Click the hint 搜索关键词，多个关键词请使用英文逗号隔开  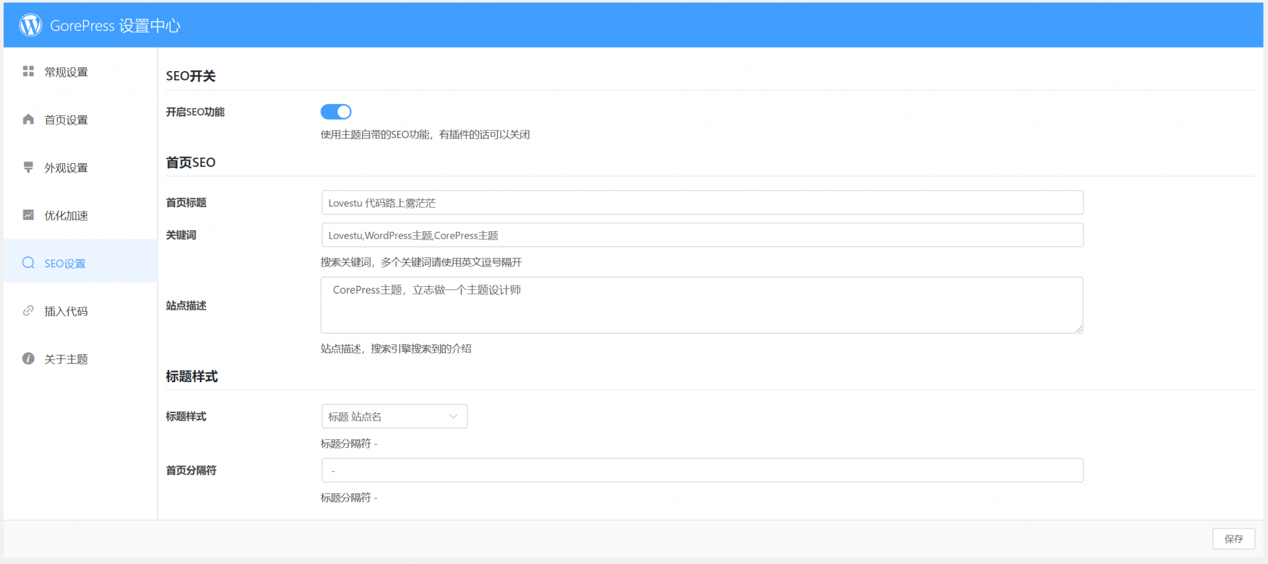[x=421, y=262]
